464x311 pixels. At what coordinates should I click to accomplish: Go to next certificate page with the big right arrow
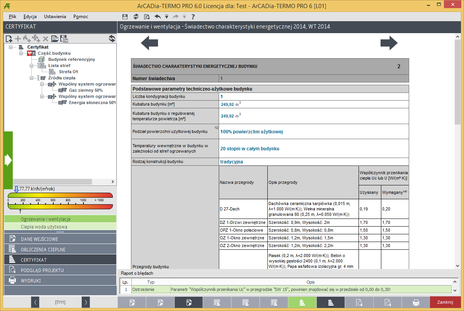389,43
